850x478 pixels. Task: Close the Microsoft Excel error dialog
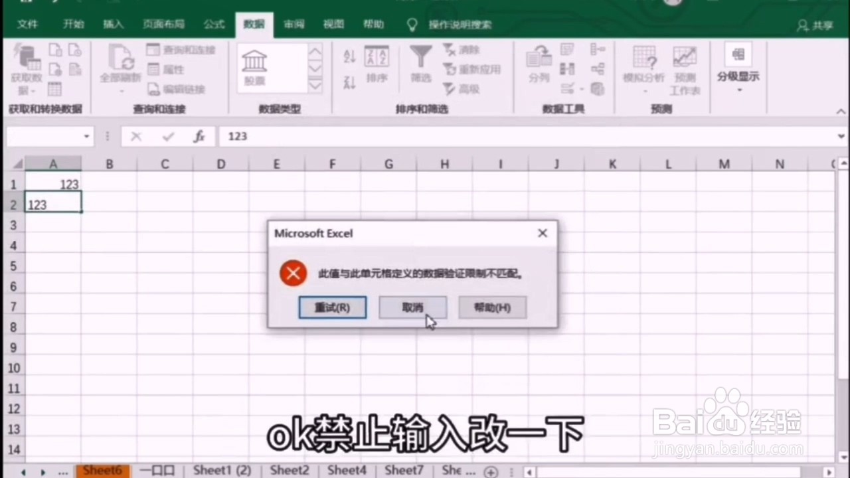(543, 233)
